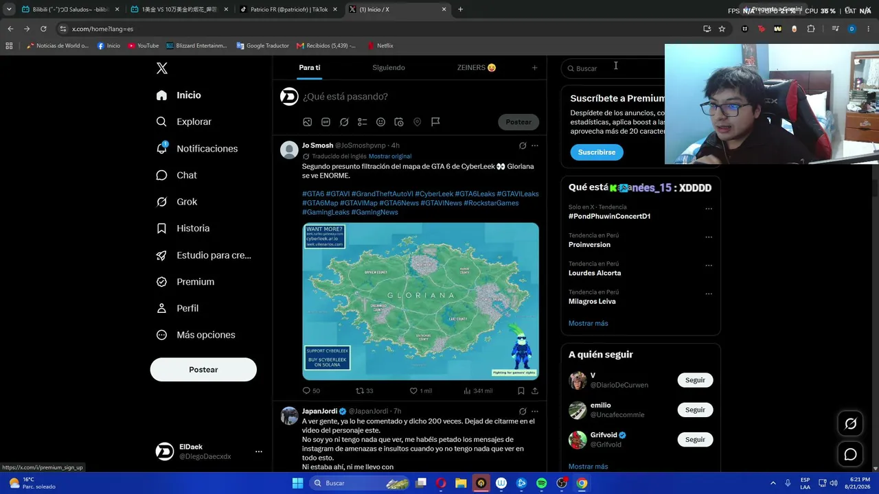Open the floating chat messages button

[850, 454]
